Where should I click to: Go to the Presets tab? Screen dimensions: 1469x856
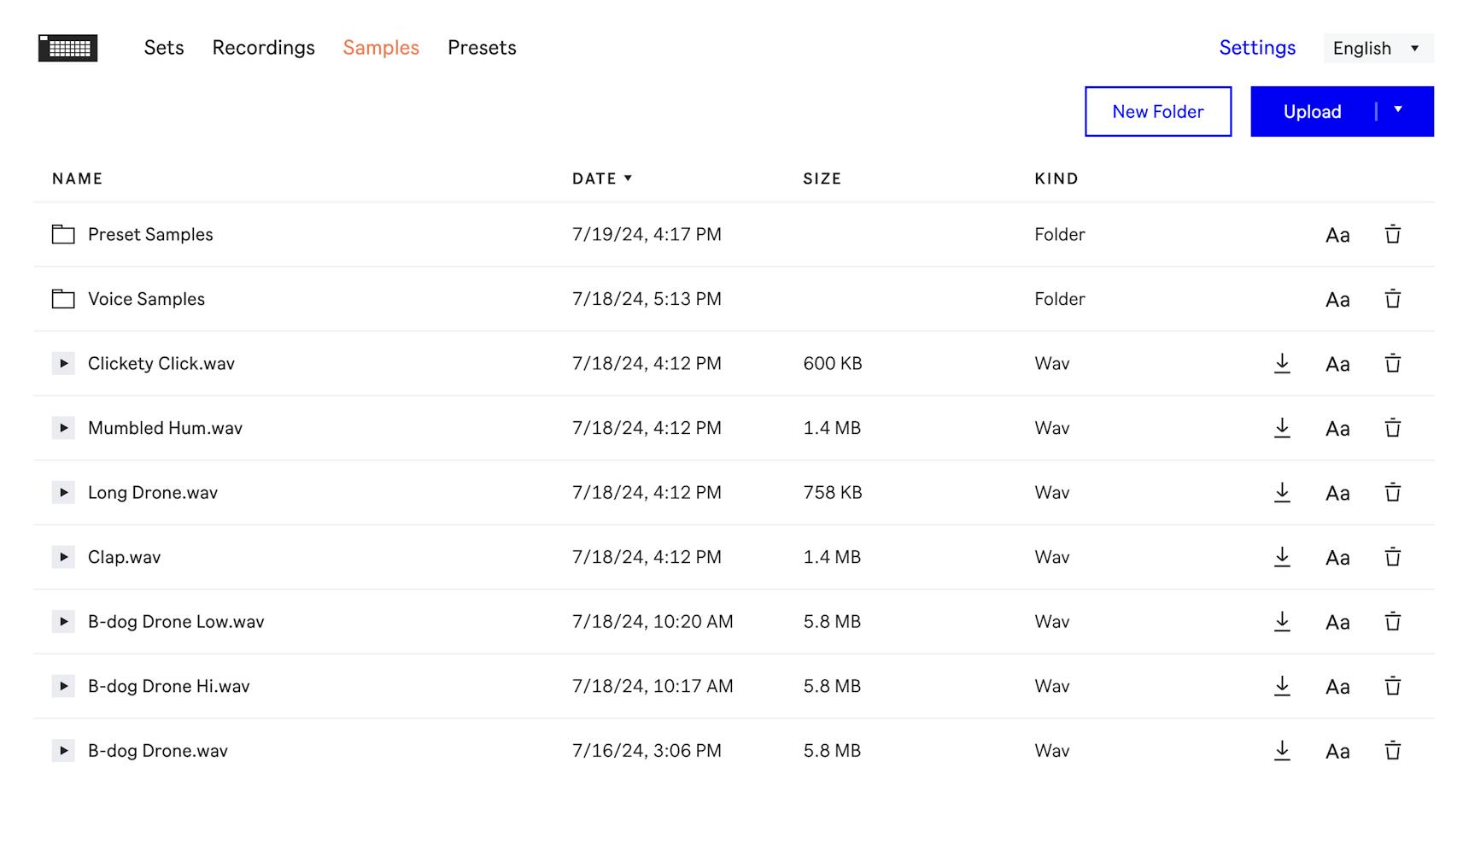(x=482, y=48)
